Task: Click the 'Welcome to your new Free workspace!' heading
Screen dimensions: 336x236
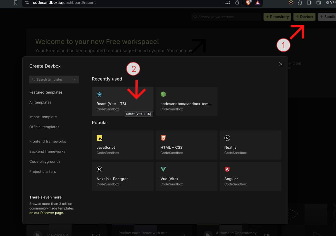Action: [x=97, y=42]
